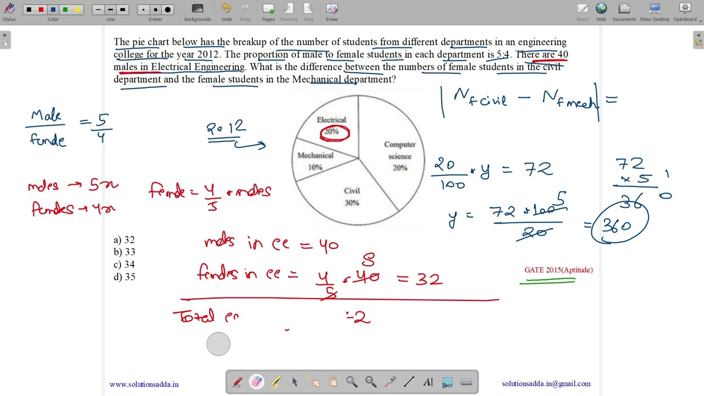Add a new page with Pages
This screenshot has width=704, height=396.
[268, 12]
